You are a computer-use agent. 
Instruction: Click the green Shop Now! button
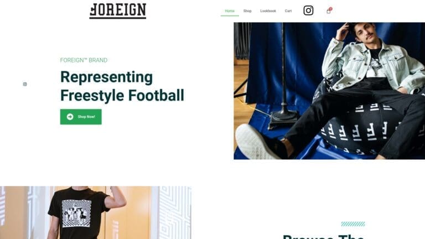(81, 117)
